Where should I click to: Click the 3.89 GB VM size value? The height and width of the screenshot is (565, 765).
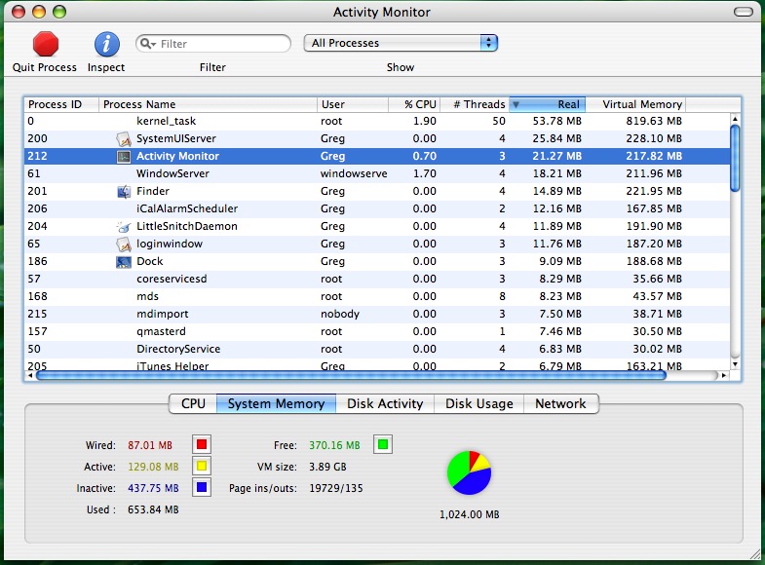click(327, 467)
